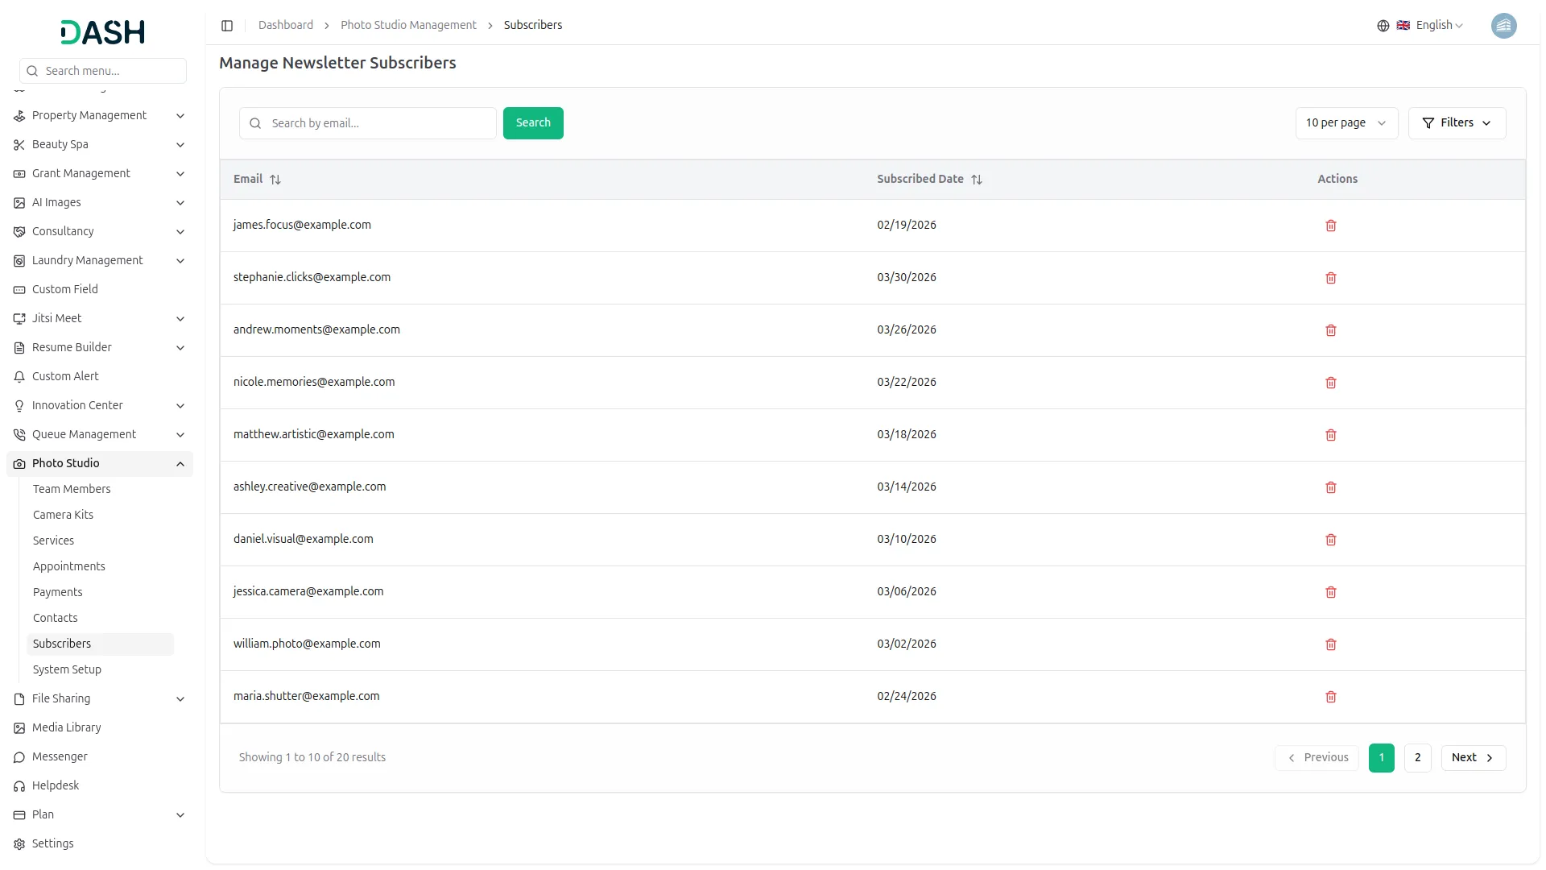This screenshot has height=870, width=1546.
Task: Click the Search by email input field
Action: pyautogui.click(x=367, y=122)
